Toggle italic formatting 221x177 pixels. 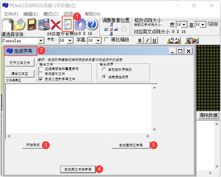(x=147, y=41)
